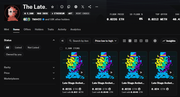Star The Late collection as a favorite

tap(52, 7)
